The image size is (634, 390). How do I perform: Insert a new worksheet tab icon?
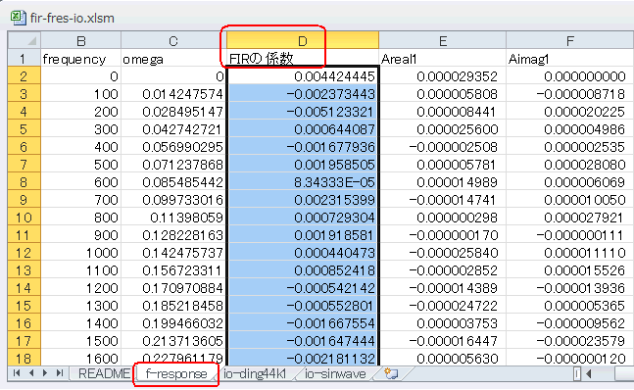point(391,373)
